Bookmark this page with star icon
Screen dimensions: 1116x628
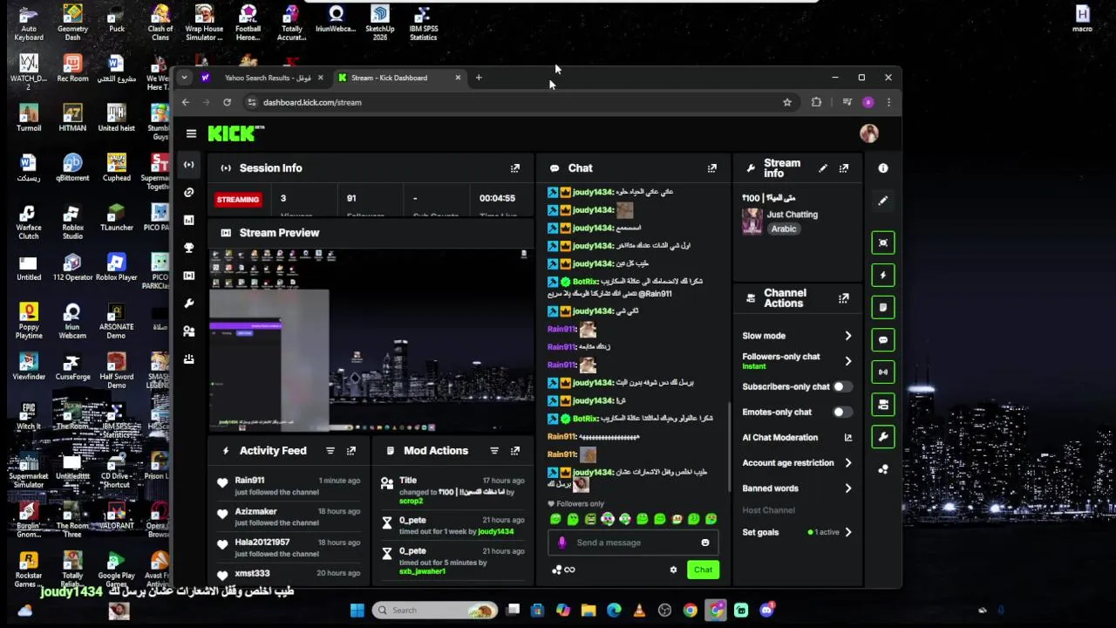pos(787,102)
